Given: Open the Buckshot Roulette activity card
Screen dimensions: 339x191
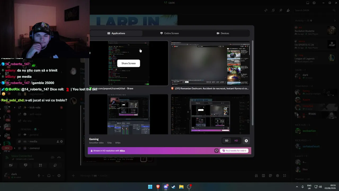Looking at the screenshot, I should [315, 31].
